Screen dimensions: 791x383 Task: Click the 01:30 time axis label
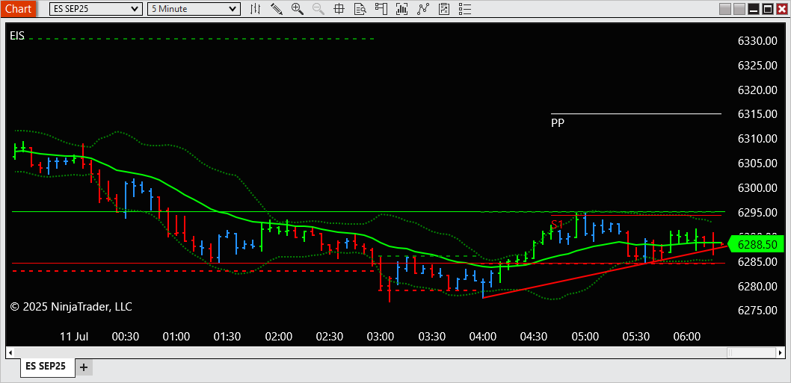(x=227, y=336)
